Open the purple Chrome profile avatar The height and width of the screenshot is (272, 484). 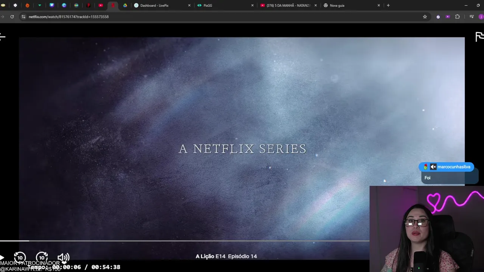481,17
